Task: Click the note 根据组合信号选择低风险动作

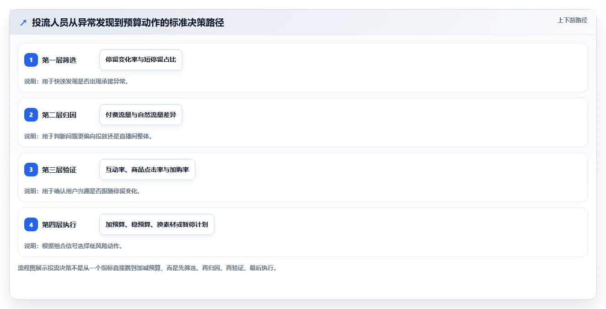Action: pos(73,246)
